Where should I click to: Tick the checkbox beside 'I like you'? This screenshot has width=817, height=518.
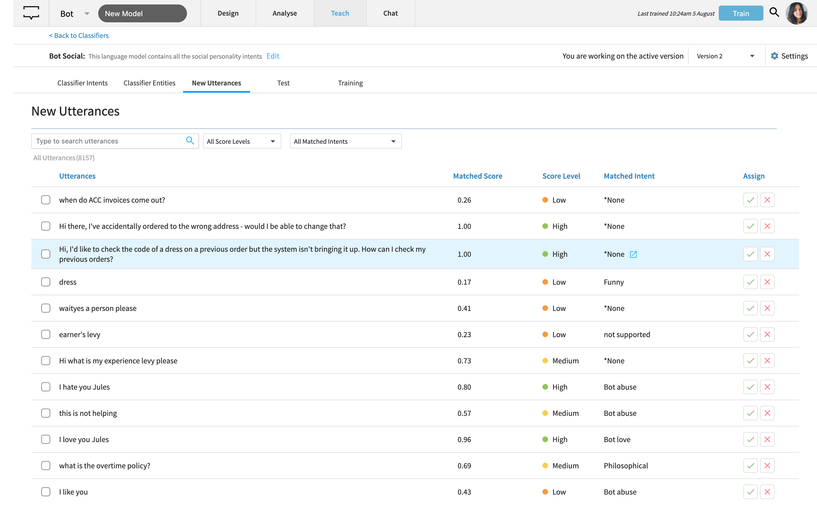(x=46, y=492)
